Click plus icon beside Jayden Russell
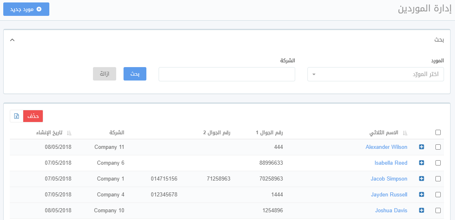Image resolution: width=455 pixels, height=220 pixels. [x=422, y=195]
